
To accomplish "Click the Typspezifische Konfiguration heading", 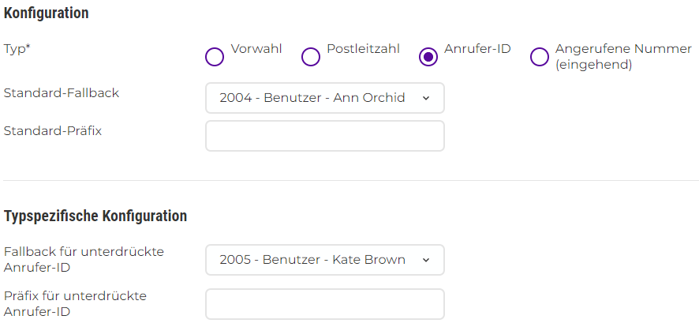I will coord(95,216).
